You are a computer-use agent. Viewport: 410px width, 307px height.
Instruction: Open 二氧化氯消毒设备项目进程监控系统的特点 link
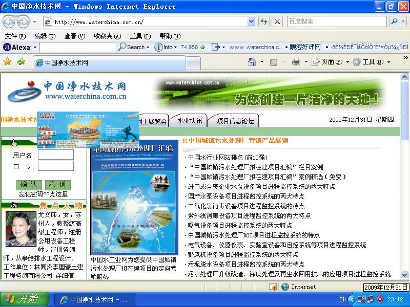coord(246,206)
